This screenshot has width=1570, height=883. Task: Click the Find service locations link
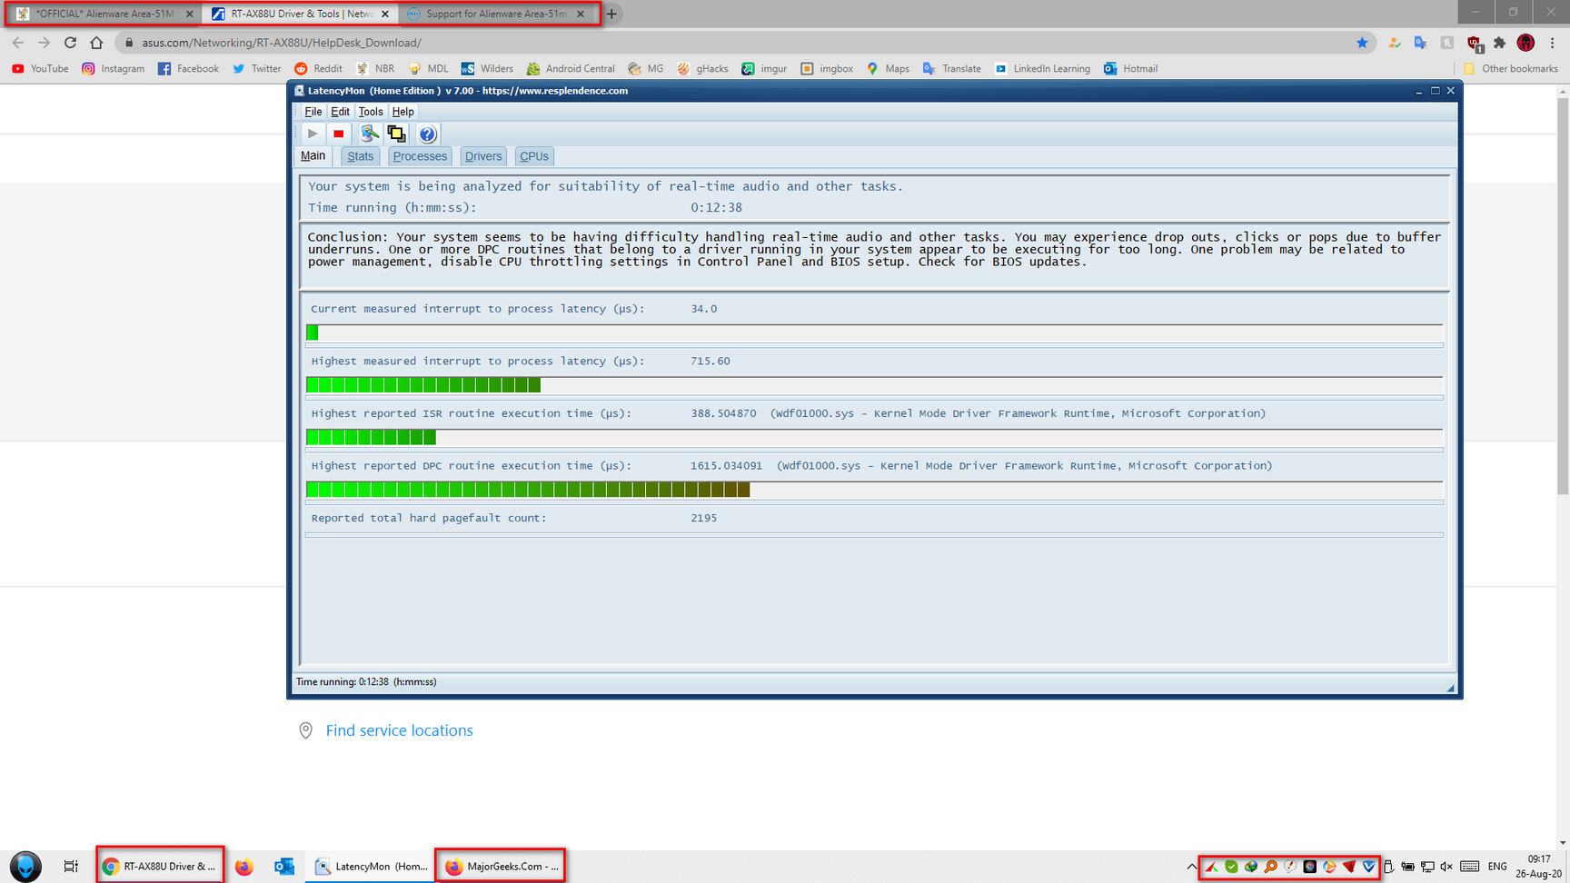pyautogui.click(x=399, y=730)
